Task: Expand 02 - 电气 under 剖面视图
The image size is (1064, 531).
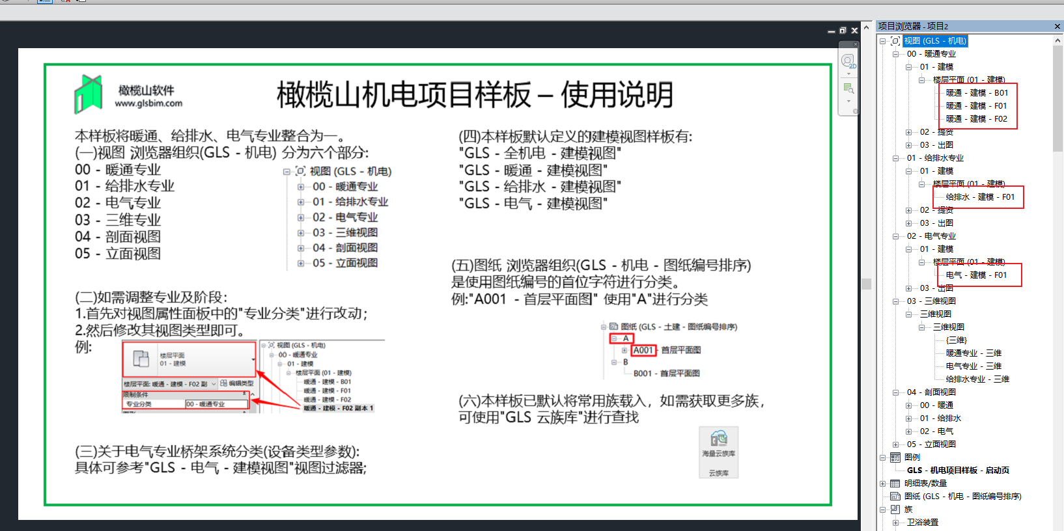Action: pos(909,431)
